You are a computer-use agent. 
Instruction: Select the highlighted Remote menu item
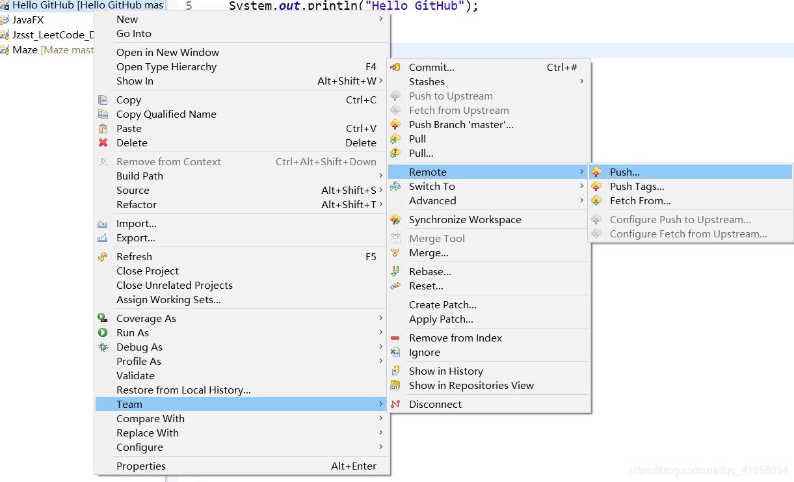(489, 172)
